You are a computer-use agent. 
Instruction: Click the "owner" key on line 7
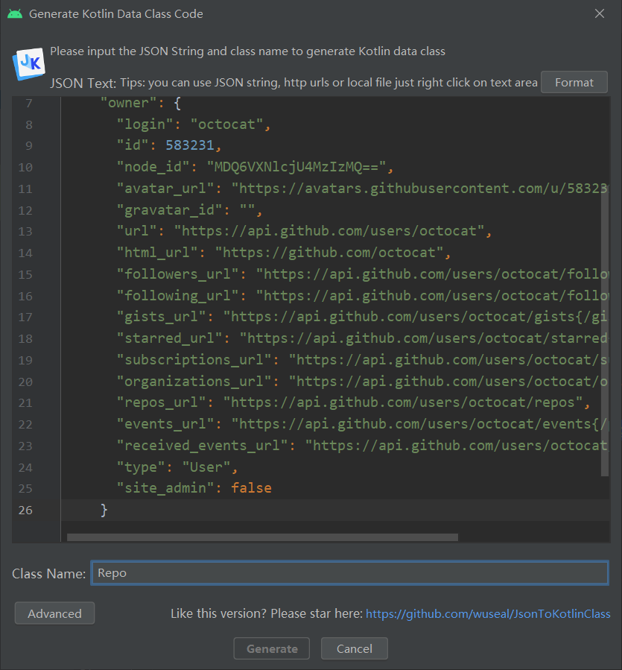click(x=128, y=103)
